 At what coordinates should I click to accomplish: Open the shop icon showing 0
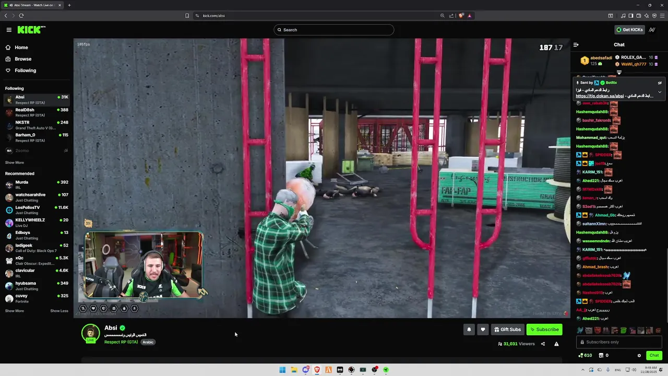[603, 356]
